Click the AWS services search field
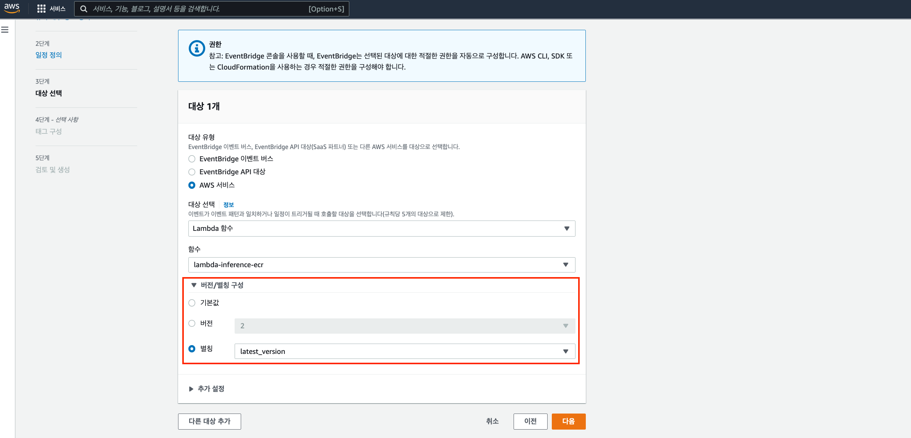Screen dimensions: 911x438 click(x=199, y=9)
